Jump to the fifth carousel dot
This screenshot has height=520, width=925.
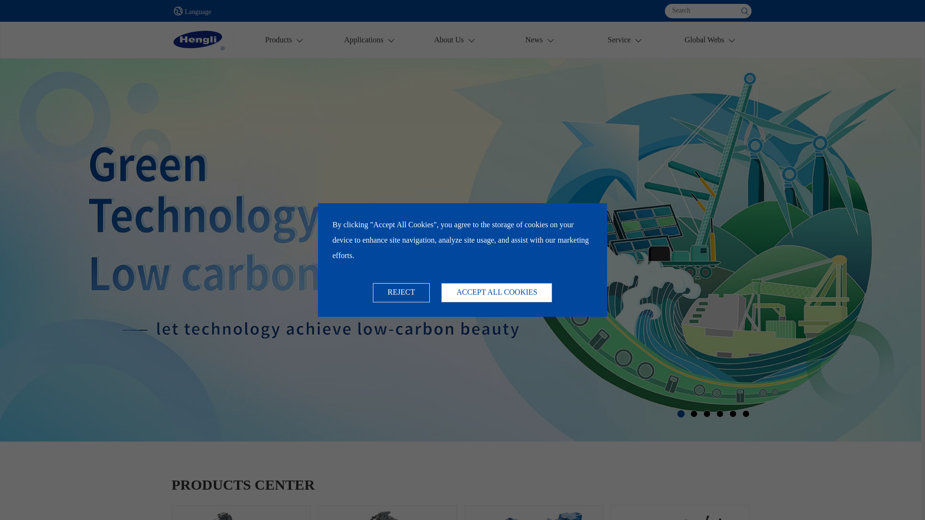[x=733, y=414]
